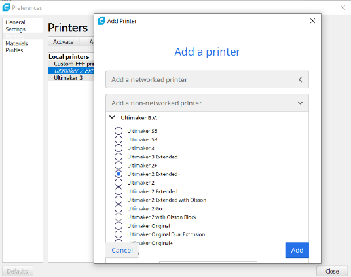Click the Add button
351x277 pixels.
click(x=297, y=250)
